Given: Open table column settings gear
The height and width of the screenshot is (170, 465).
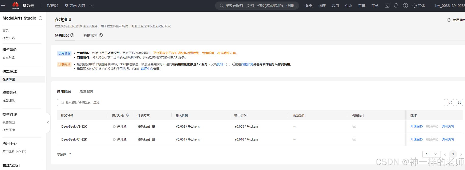Looking at the screenshot, I should coord(460,102).
